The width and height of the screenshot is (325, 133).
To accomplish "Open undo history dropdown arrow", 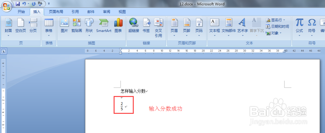I will [28, 4].
